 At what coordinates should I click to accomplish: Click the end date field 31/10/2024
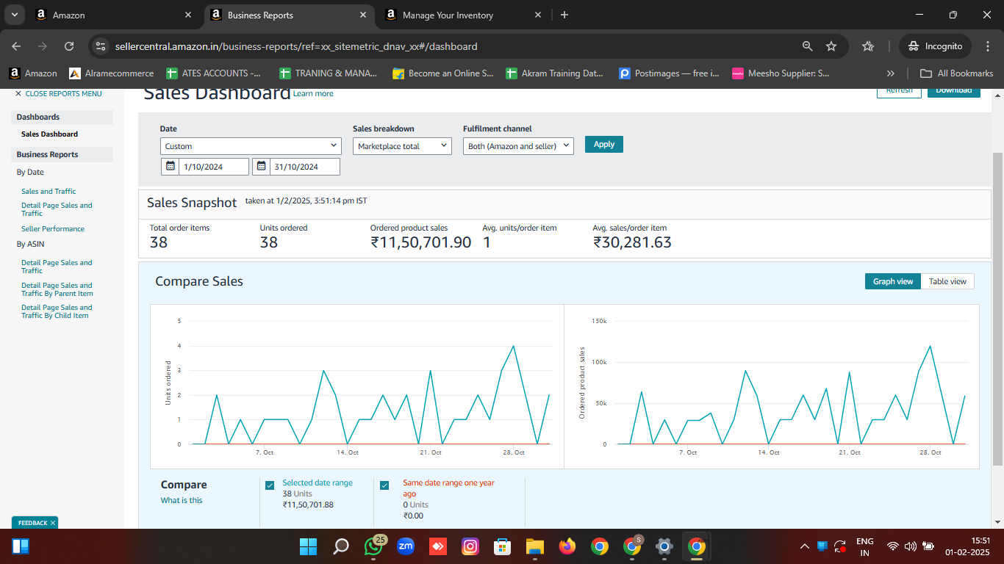click(305, 167)
